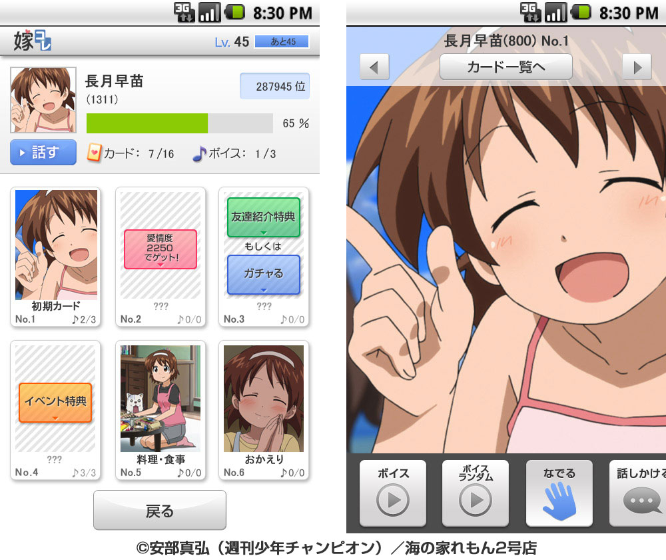
Task: Tap the もしくは text on card No.3
Action: [263, 246]
